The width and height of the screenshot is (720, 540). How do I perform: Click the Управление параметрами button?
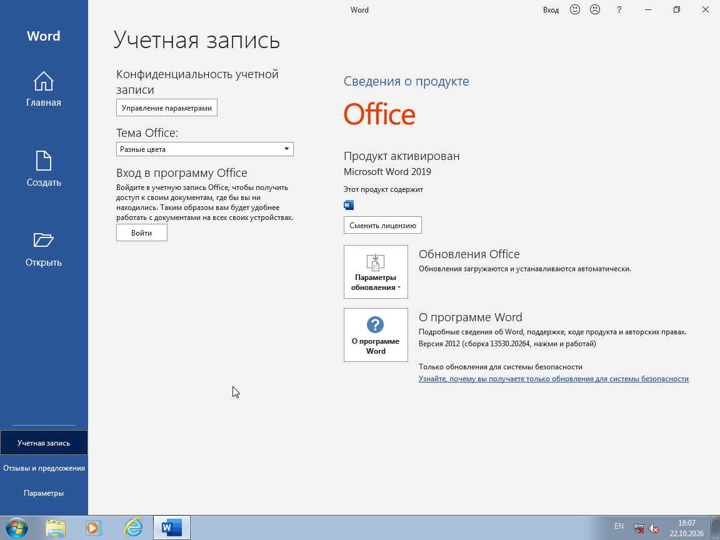(167, 108)
